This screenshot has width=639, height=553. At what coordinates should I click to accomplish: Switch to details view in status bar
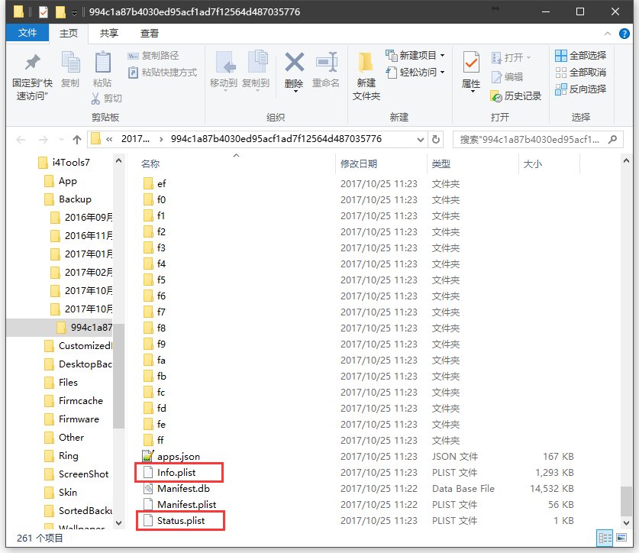(605, 538)
